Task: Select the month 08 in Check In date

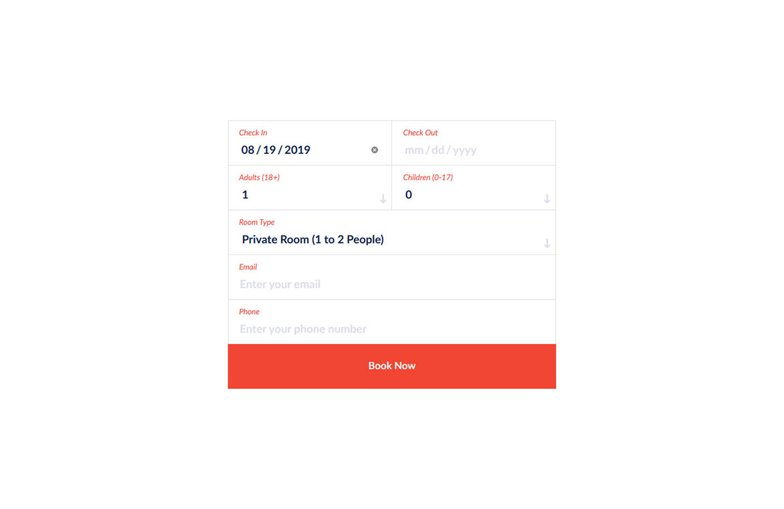Action: pos(248,150)
